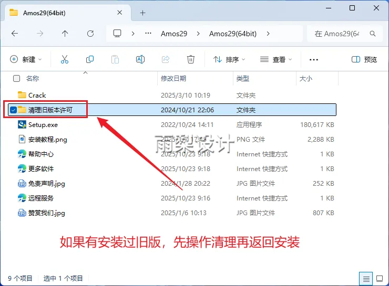Click the 应用程序 type cell

pos(249,124)
